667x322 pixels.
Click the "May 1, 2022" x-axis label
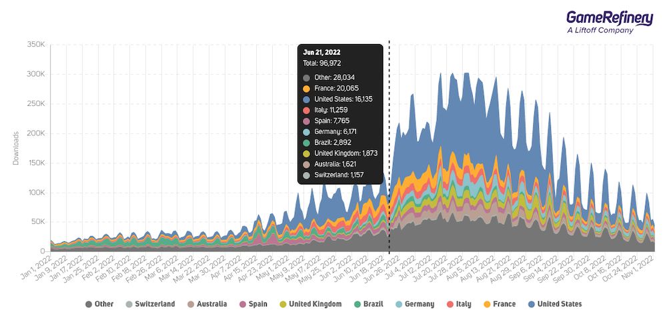tap(273, 267)
